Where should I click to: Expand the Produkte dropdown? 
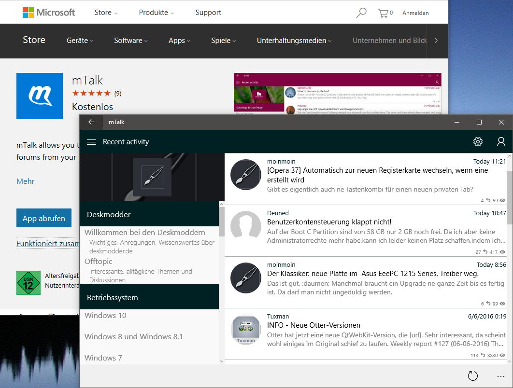tap(157, 13)
